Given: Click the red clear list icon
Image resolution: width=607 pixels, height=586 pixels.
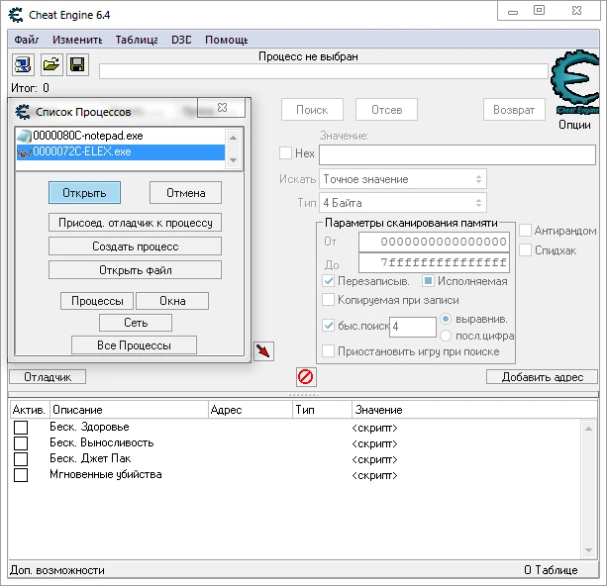Looking at the screenshot, I should (306, 376).
